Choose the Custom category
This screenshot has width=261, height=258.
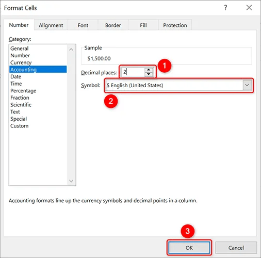point(38,126)
